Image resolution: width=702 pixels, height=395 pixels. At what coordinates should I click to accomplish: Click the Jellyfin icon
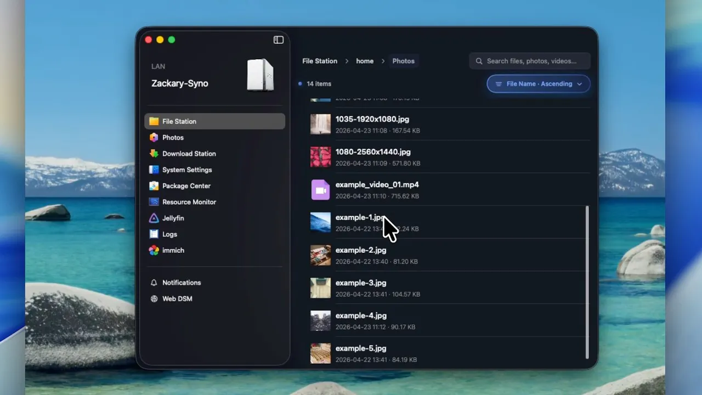click(154, 218)
